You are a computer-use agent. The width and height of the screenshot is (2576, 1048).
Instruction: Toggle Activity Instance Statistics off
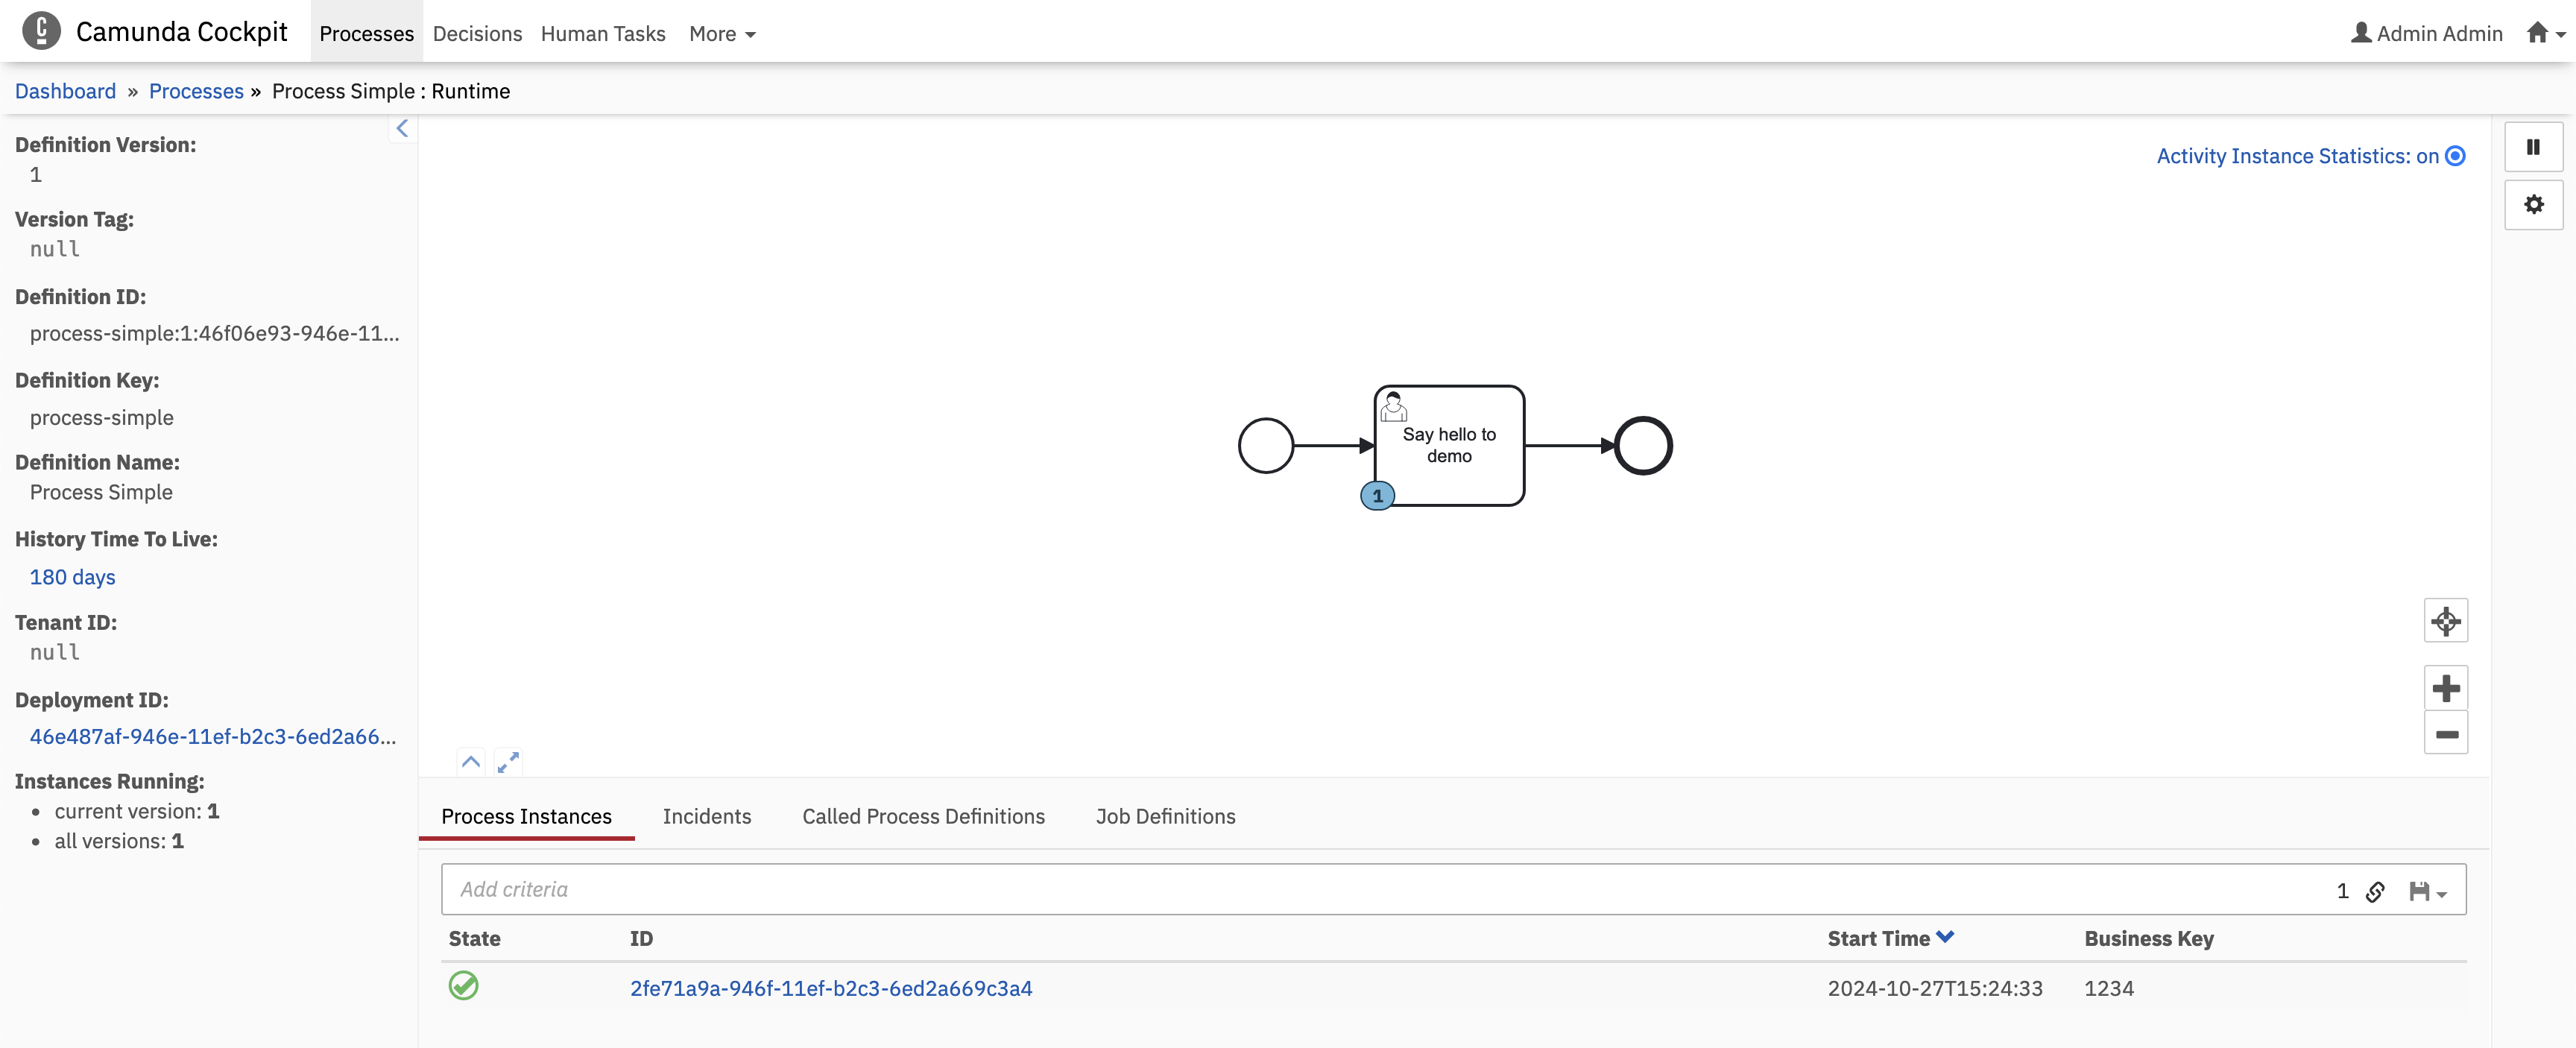point(2310,156)
